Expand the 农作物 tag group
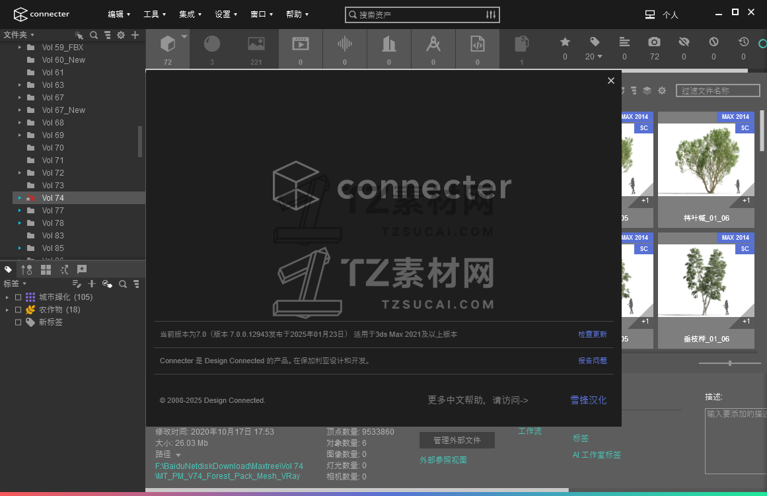Screen dimensions: 767x496 click(7, 310)
